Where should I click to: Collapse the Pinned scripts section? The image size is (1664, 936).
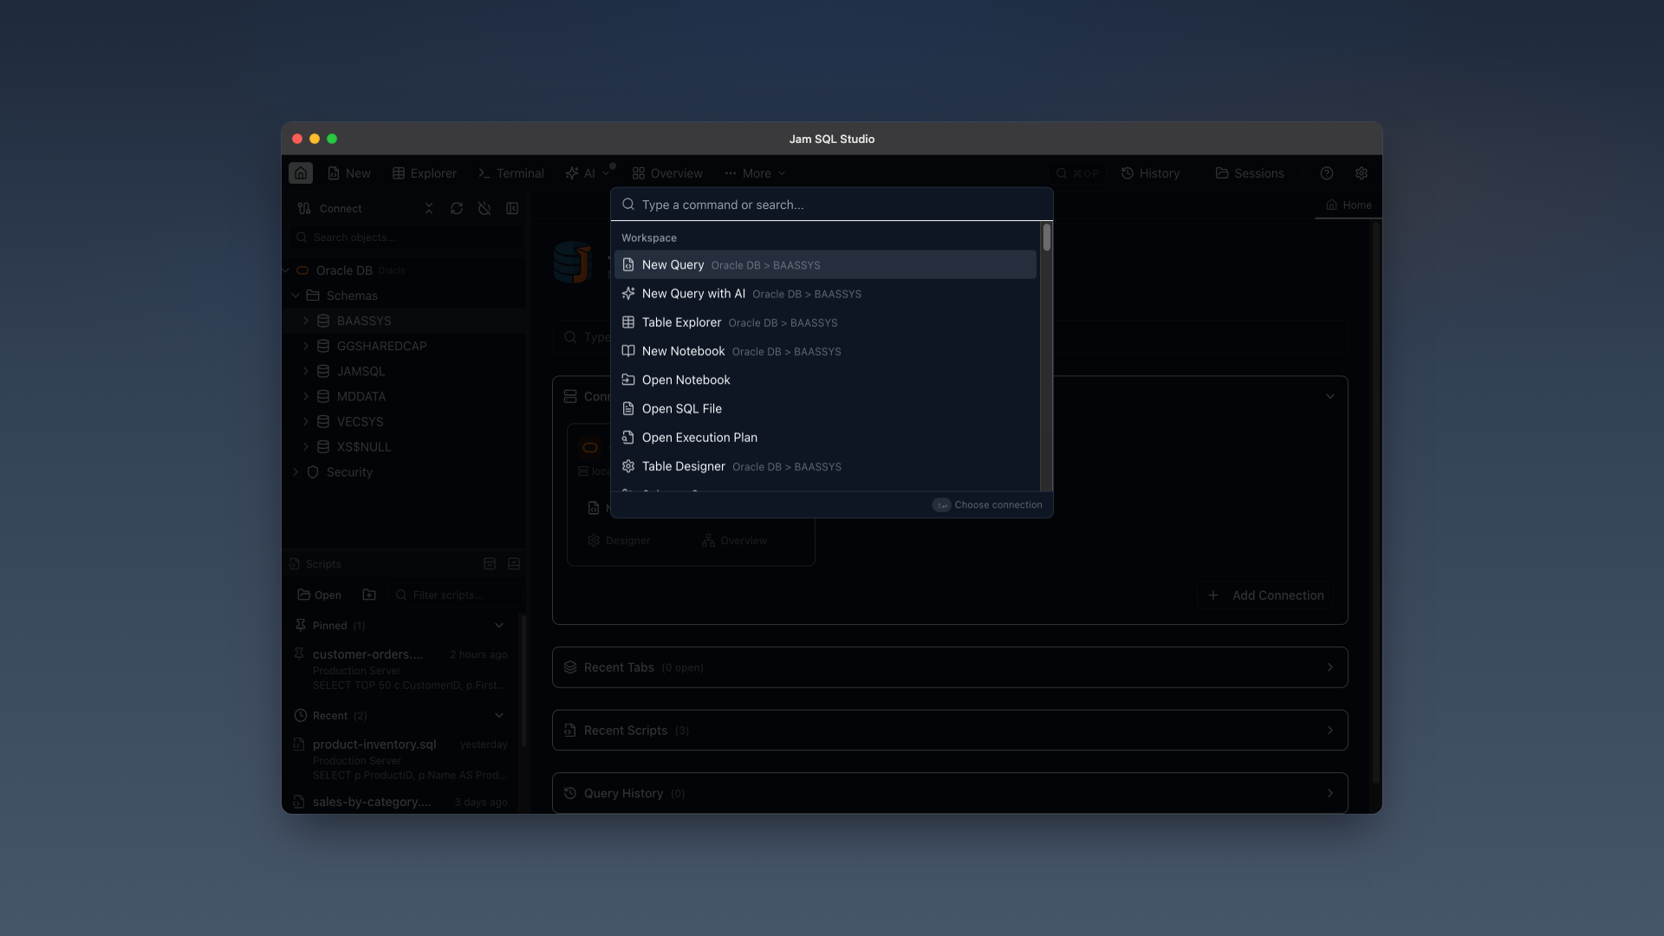pyautogui.click(x=499, y=626)
